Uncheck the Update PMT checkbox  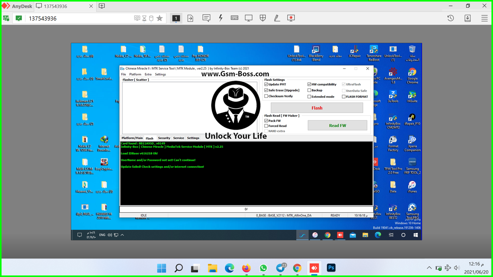(x=266, y=84)
